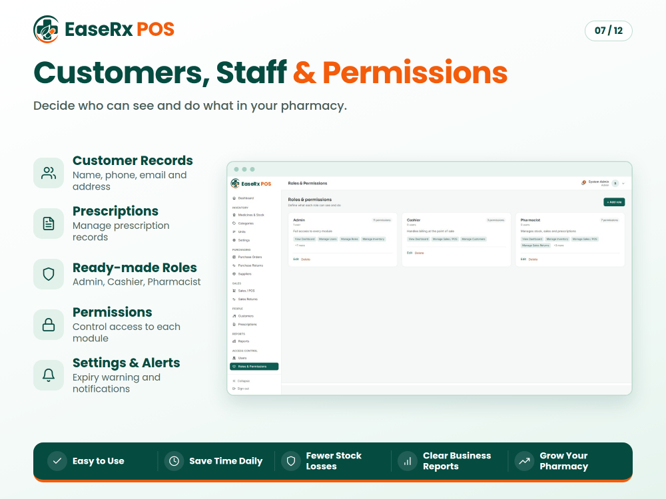The image size is (666, 499).
Task: Click the Fewer Stock Losses shield icon
Action: pyautogui.click(x=291, y=461)
